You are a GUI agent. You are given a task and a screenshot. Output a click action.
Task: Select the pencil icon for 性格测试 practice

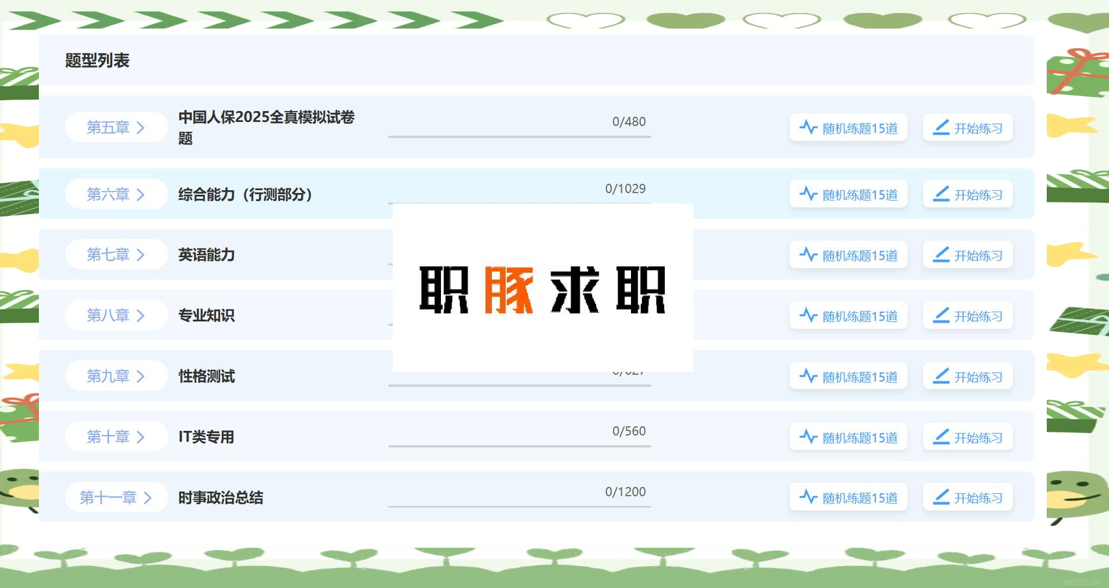point(940,376)
